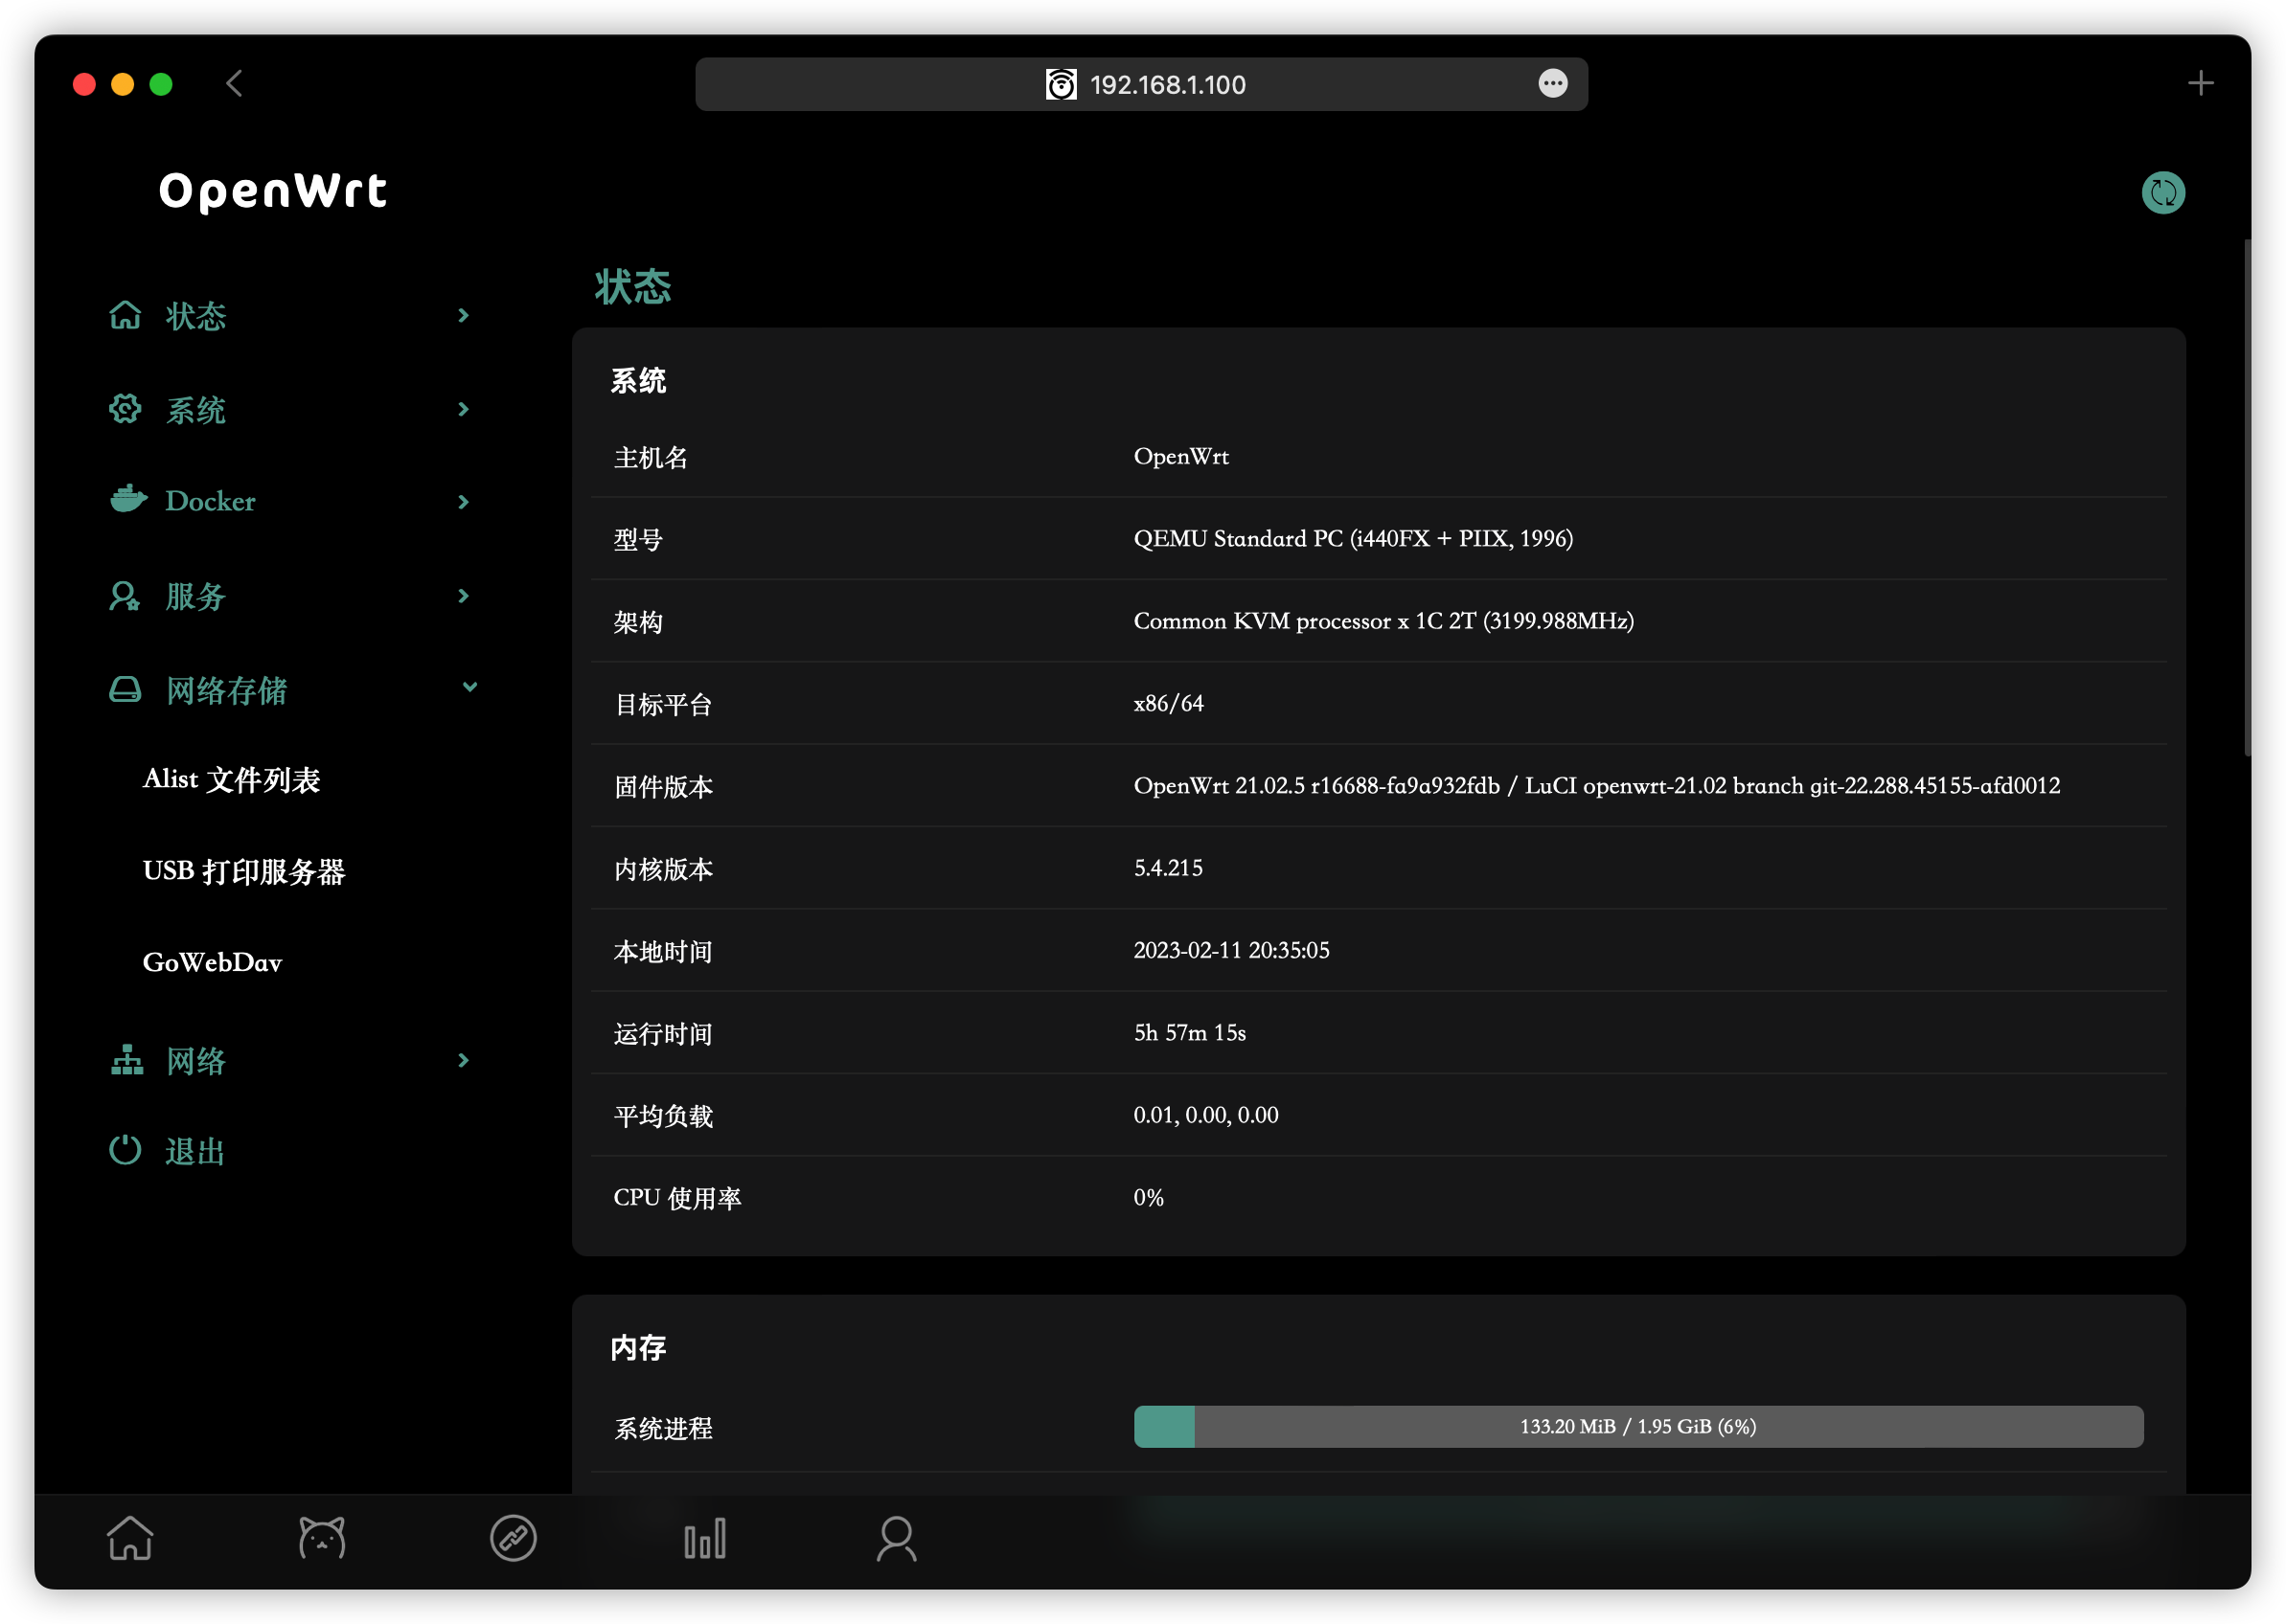Click the Docker whale icon in sidebar

[x=128, y=499]
